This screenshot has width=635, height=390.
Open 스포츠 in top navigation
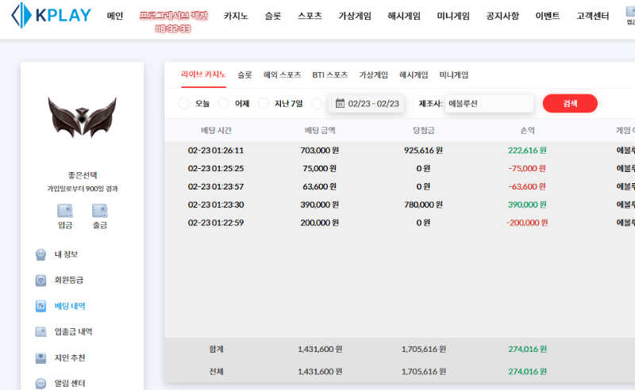click(310, 16)
